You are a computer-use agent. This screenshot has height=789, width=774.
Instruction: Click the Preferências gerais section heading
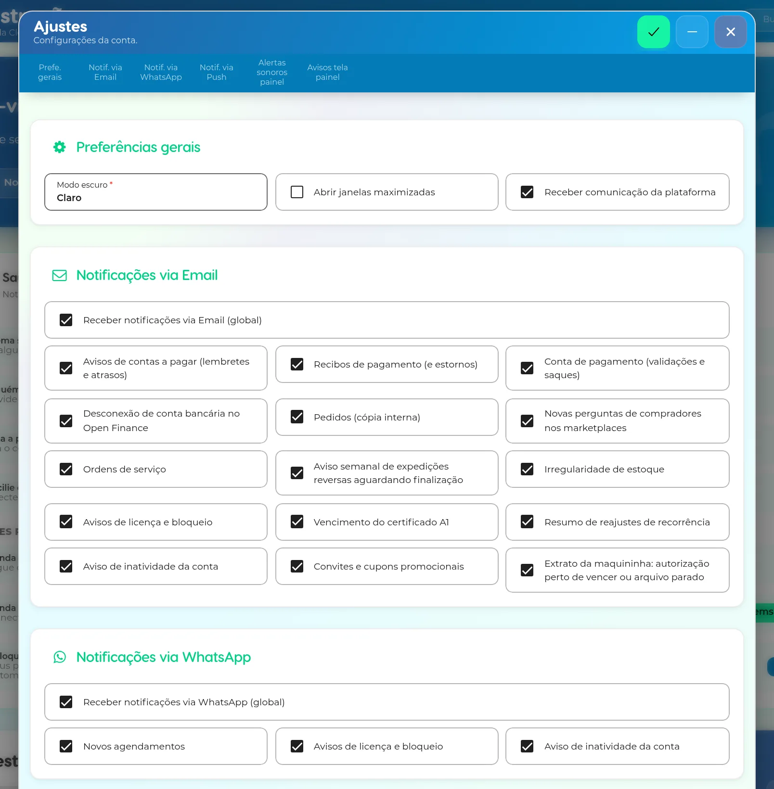138,147
